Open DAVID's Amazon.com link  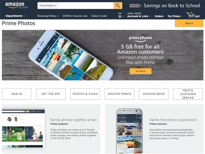(75, 16)
